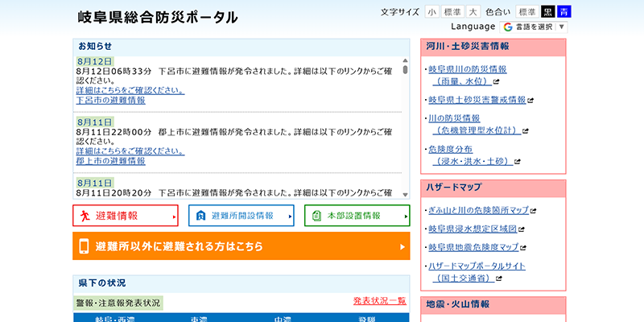The height and width of the screenshot is (322, 644).
Task: Open 発表状況一覧 link
Action: pos(380,300)
